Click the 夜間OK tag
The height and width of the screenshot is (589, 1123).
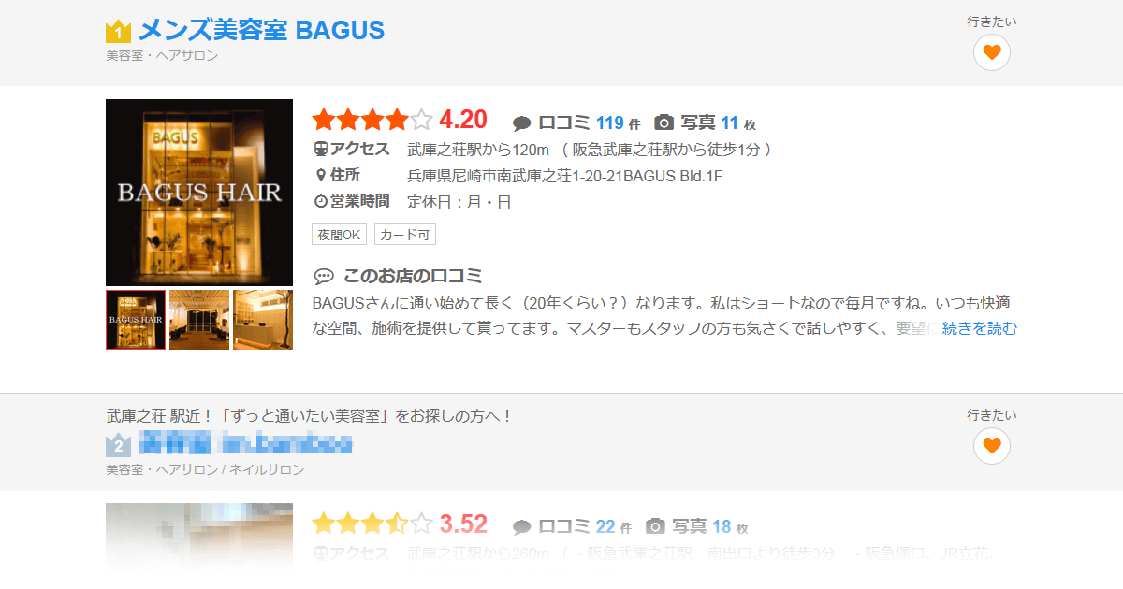(x=340, y=235)
